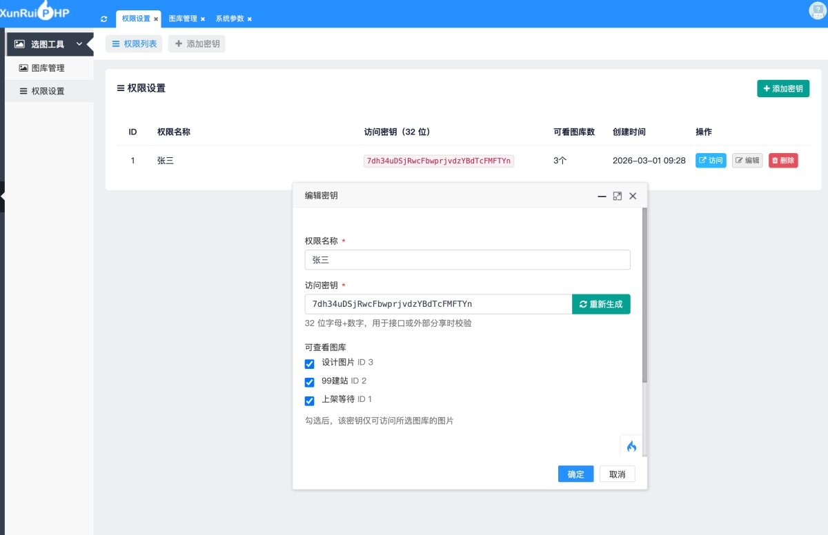Collapse the 选图工具 sidebar menu chevron
Screen dimensions: 828x535
coord(79,44)
